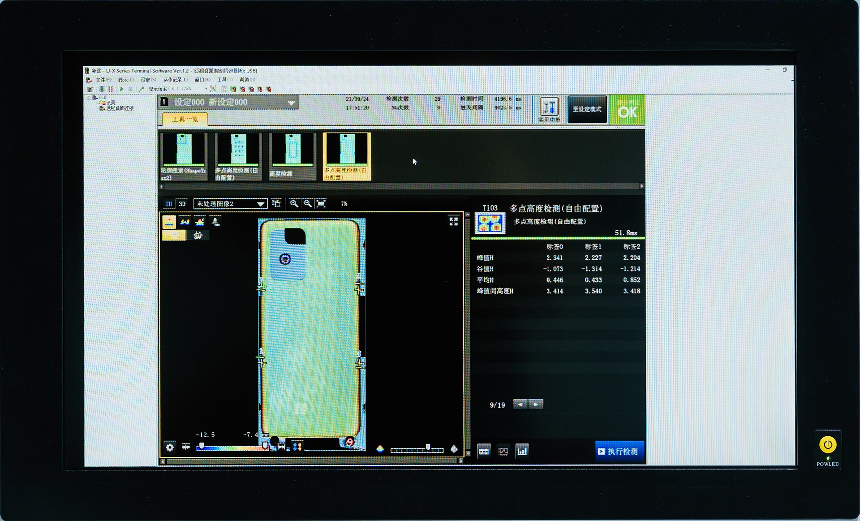This screenshot has height=521, width=860.
Task: Click the 至设定模式 button
Action: [587, 109]
